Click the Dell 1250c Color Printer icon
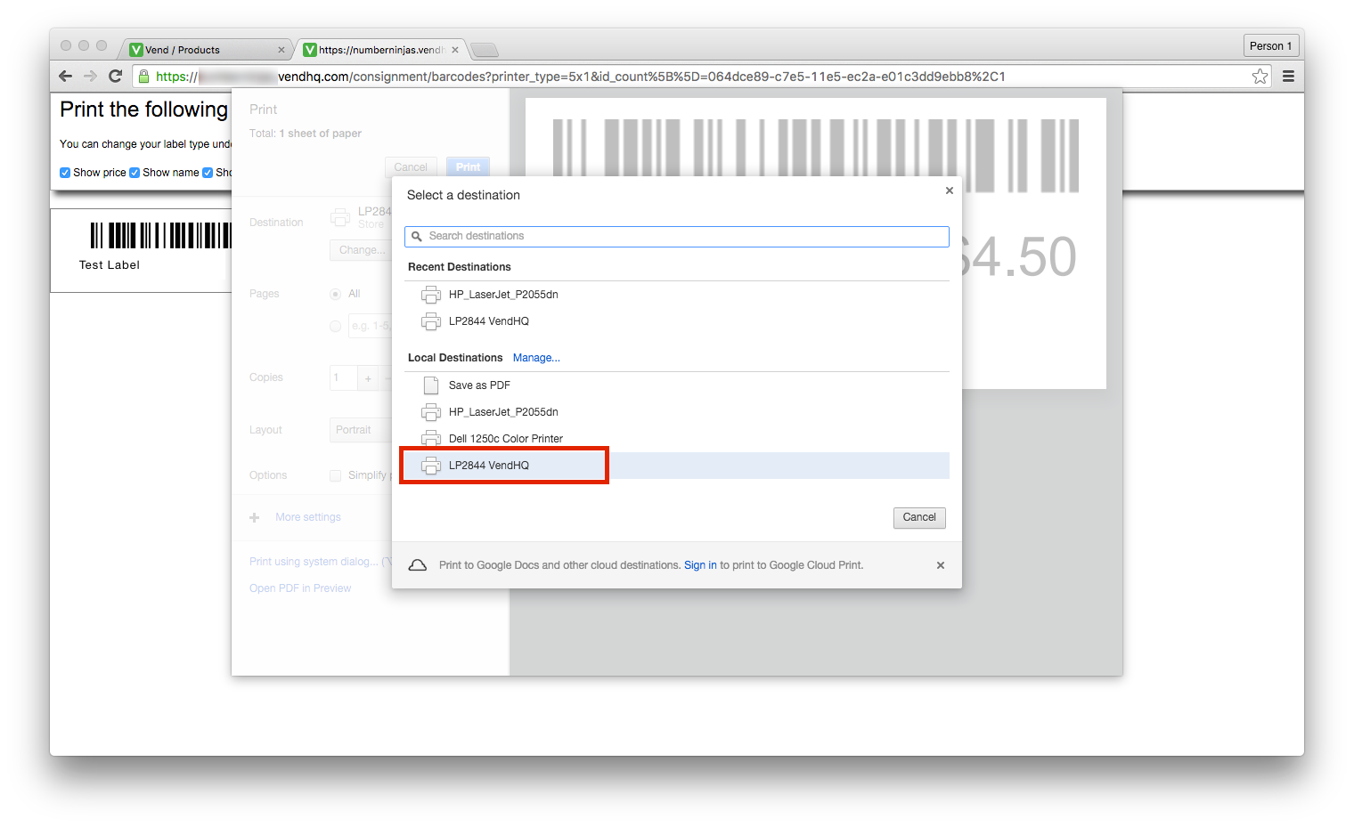1354x827 pixels. click(x=431, y=439)
